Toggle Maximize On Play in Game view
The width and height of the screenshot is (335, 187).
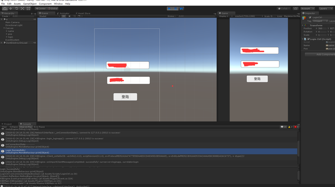tap(292, 16)
